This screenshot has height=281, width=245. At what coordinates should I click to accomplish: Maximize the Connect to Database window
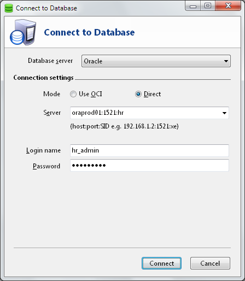[x=208, y=6]
